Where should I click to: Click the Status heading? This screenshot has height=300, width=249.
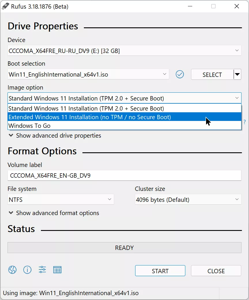click(21, 229)
